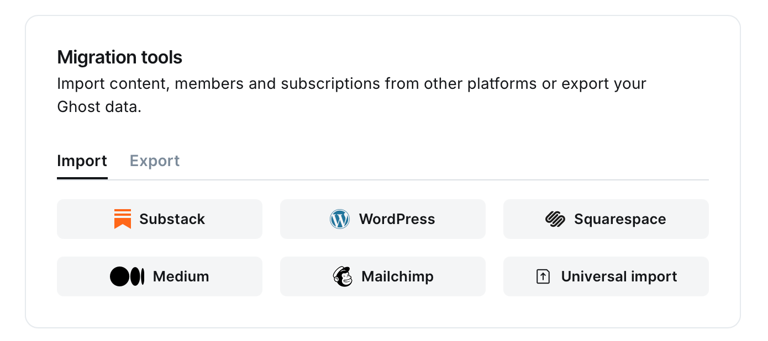Viewport: 768px width, 341px height.
Task: Switch to the Export tab
Action: tap(155, 161)
